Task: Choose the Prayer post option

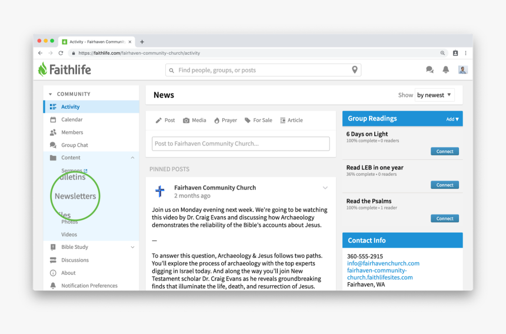Action: [225, 121]
